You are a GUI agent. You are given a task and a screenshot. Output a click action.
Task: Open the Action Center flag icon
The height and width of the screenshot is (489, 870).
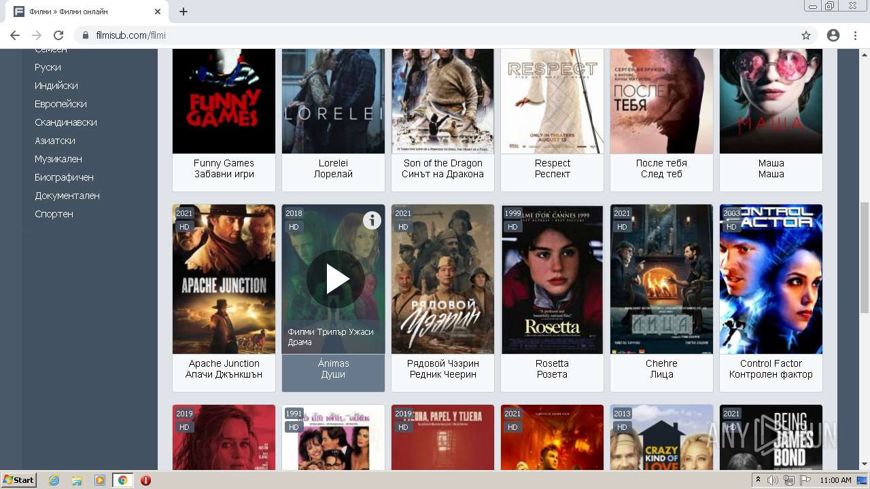click(x=805, y=480)
